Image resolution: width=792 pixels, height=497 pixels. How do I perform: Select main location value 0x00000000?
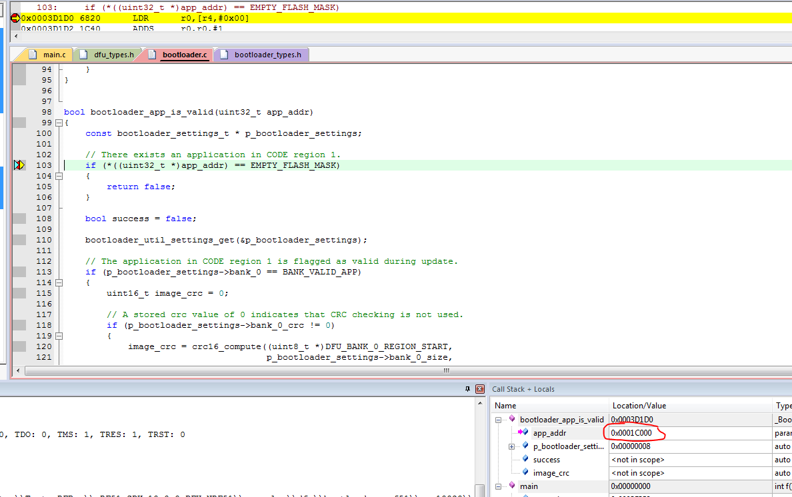[x=631, y=486]
